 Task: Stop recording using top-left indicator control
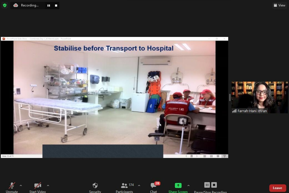pyautogui.click(x=56, y=6)
